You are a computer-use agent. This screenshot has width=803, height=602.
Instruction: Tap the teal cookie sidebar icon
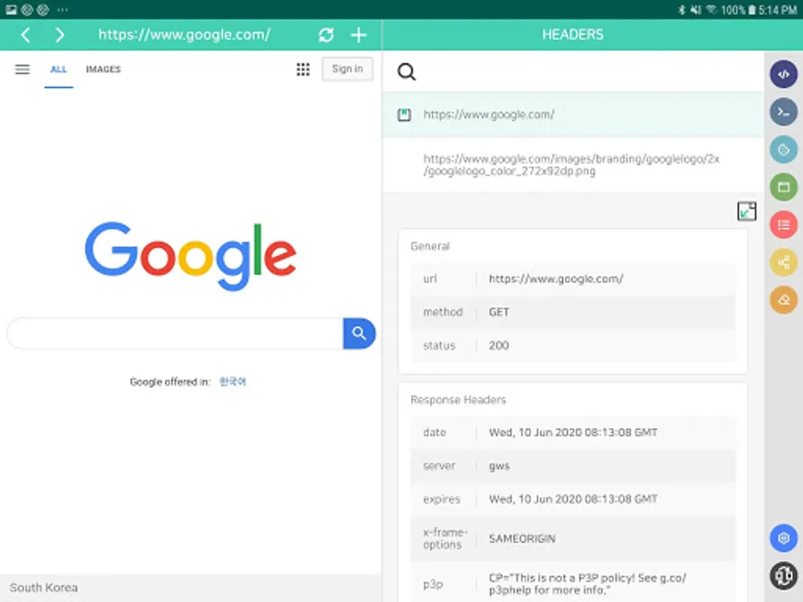click(x=783, y=150)
